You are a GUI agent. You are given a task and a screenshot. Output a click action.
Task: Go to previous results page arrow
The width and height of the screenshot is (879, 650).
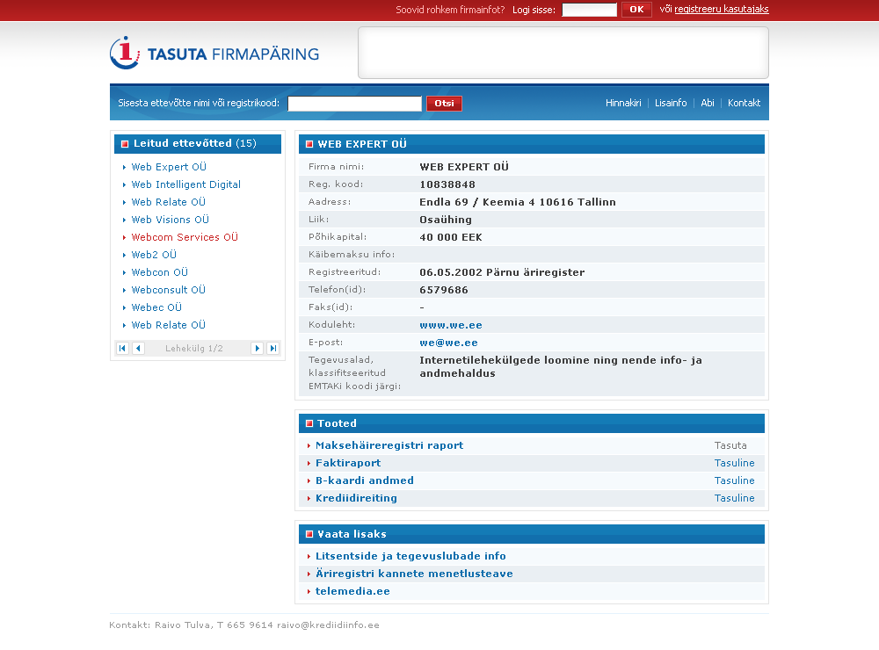[139, 348]
